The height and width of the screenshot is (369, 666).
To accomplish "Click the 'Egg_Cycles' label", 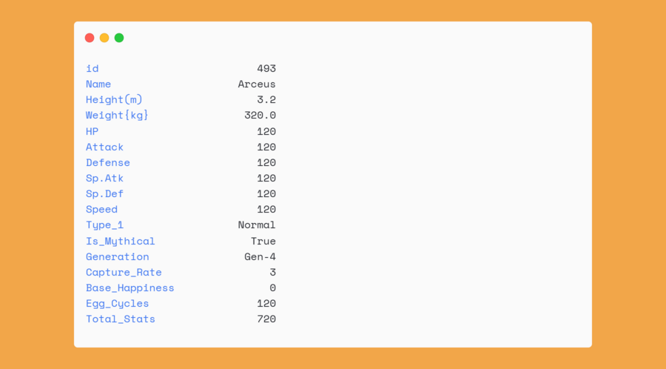I will 117,303.
